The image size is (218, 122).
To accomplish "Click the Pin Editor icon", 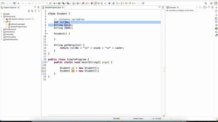I will [x=143, y=3].
